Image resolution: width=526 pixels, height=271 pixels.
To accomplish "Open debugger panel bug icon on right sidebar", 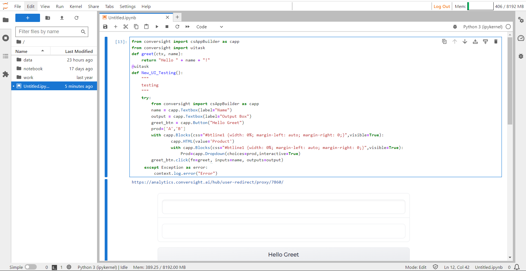I will pyautogui.click(x=521, y=56).
